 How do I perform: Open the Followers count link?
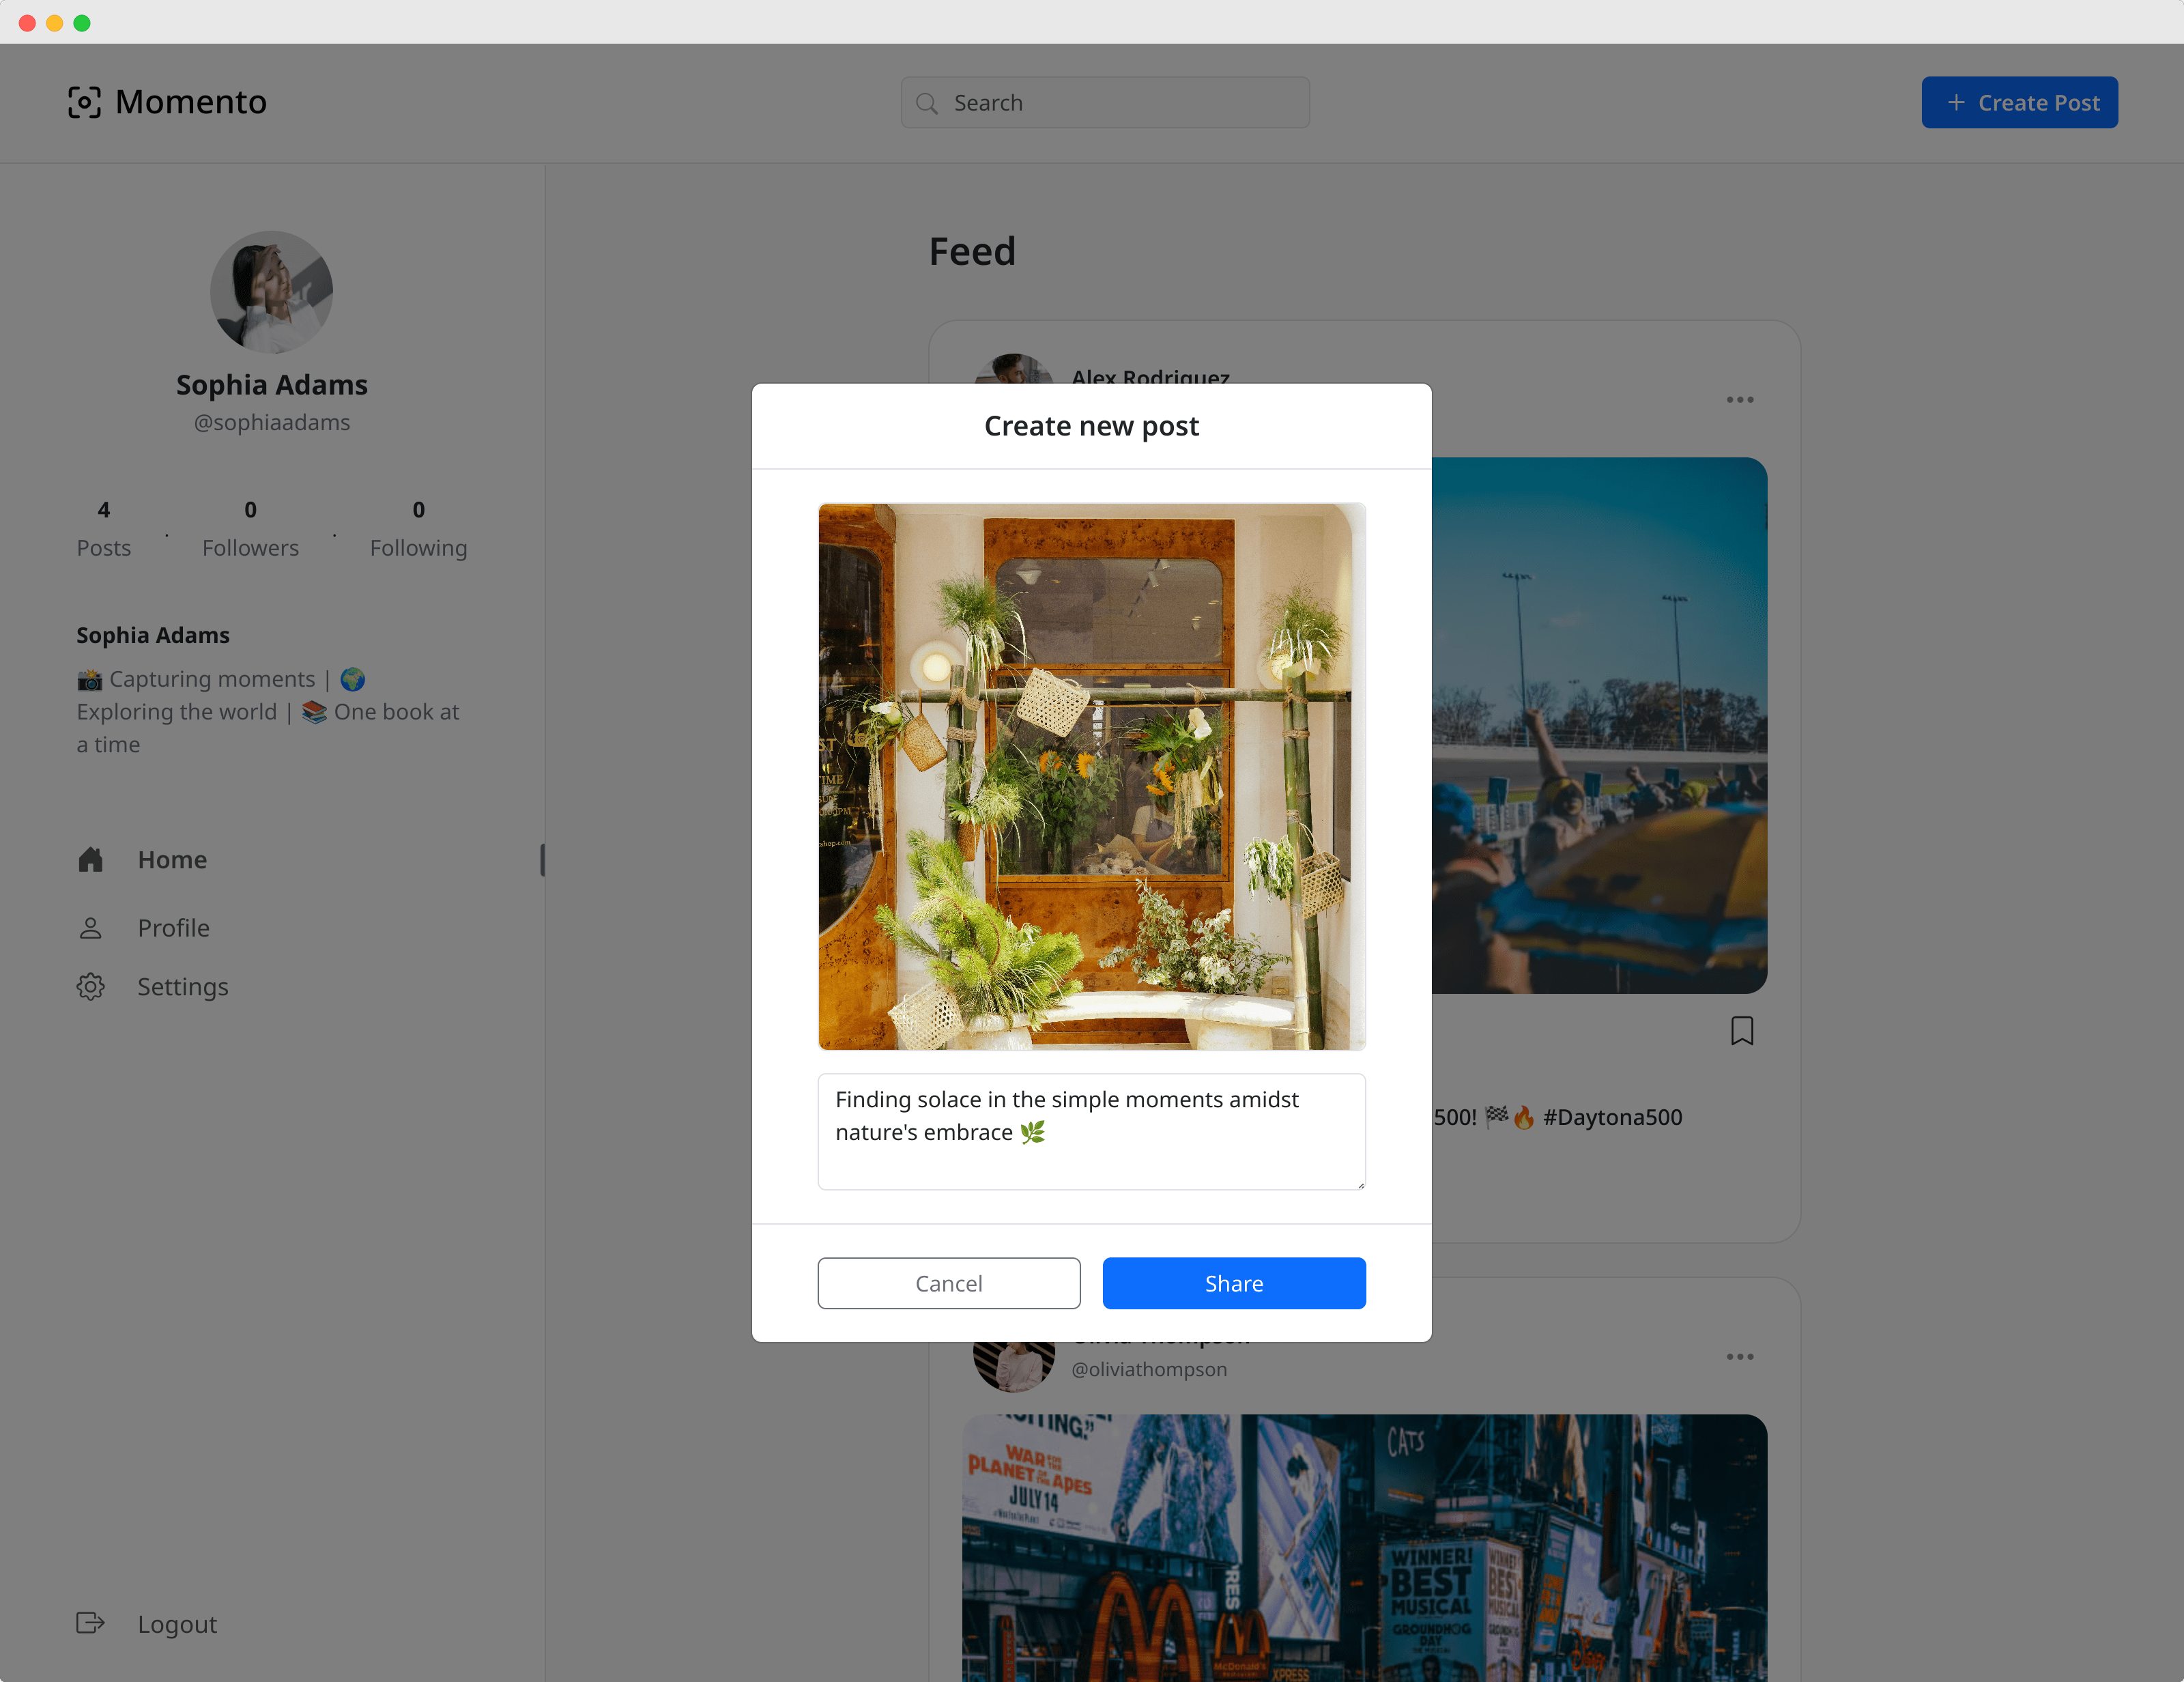point(250,529)
